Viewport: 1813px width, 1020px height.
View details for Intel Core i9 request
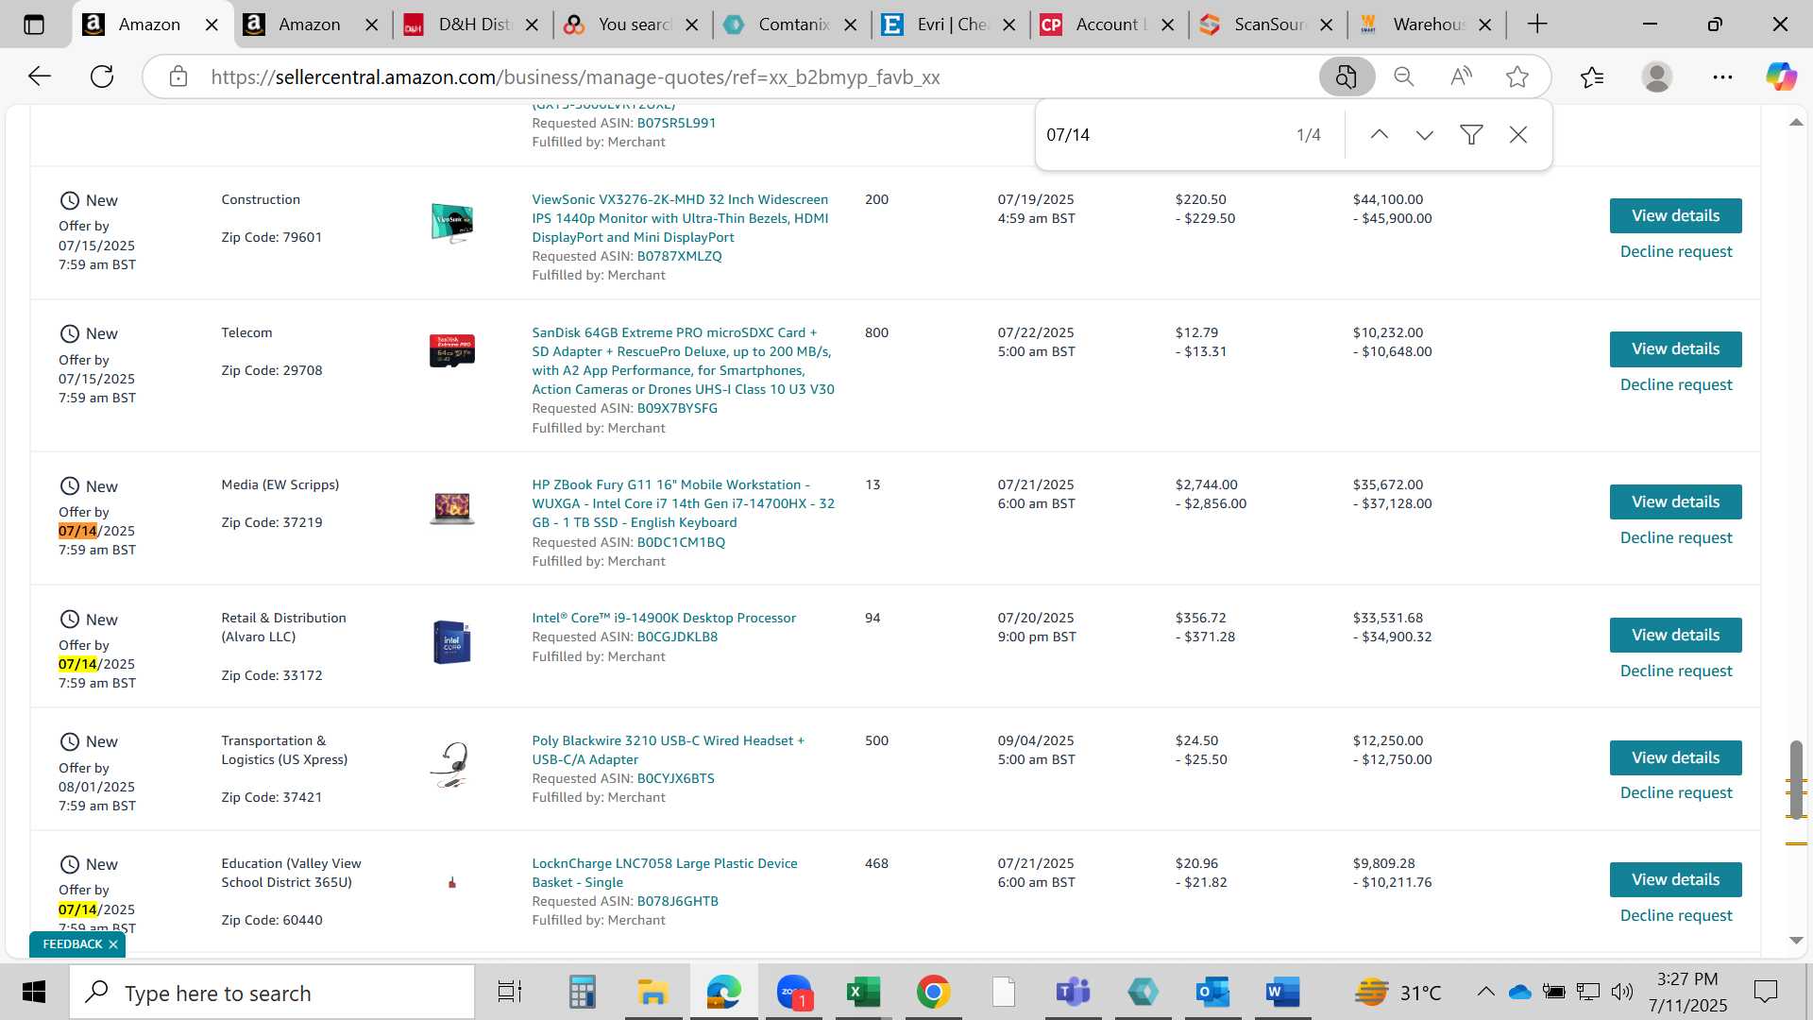click(x=1675, y=635)
